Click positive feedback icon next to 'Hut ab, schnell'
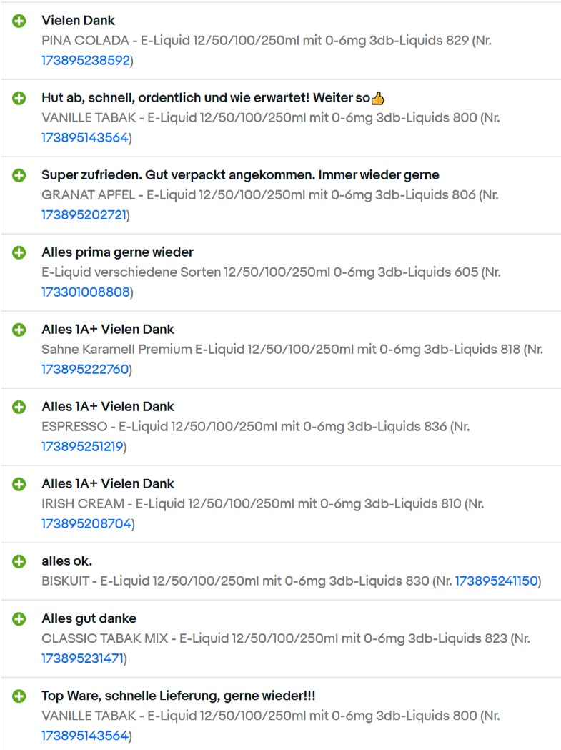Viewport: 561px width, 750px height. (19, 98)
